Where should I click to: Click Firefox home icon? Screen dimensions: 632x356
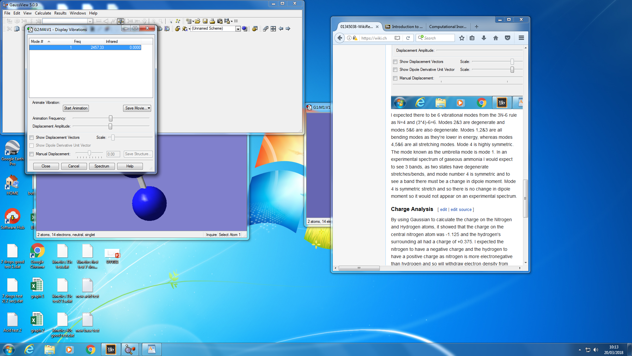[x=496, y=38]
